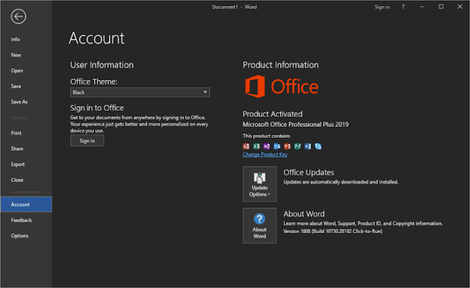Click the About Word button
Image resolution: width=470 pixels, height=288 pixels.
[260, 226]
